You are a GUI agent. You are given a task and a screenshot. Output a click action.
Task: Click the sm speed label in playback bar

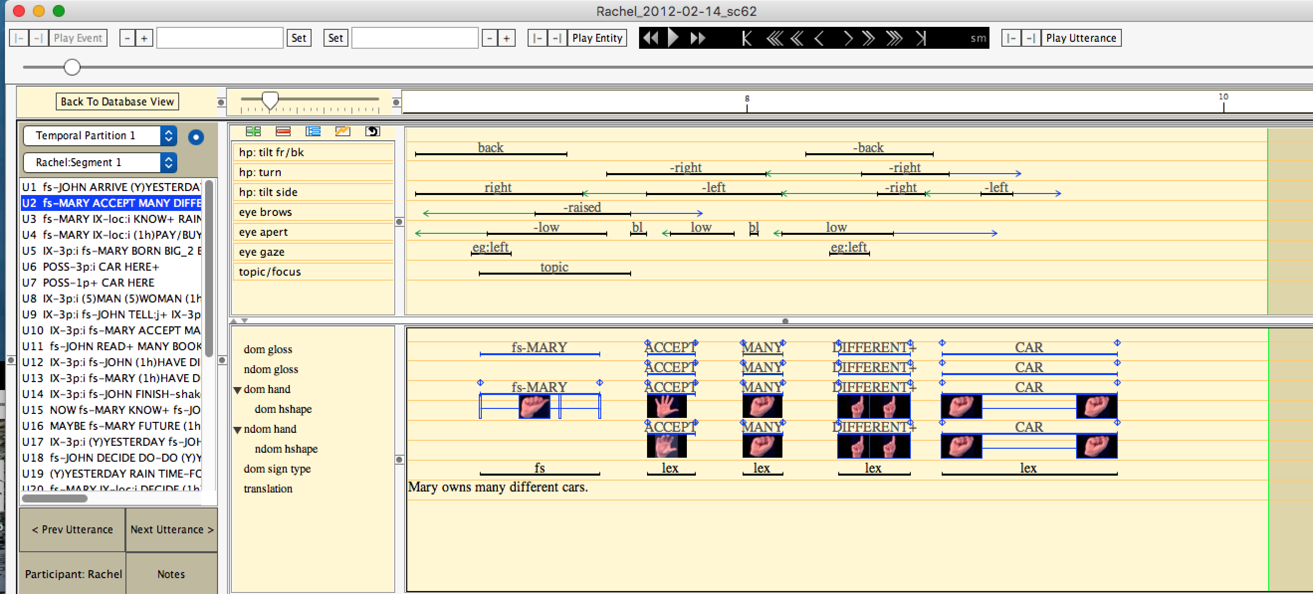pyautogui.click(x=978, y=38)
